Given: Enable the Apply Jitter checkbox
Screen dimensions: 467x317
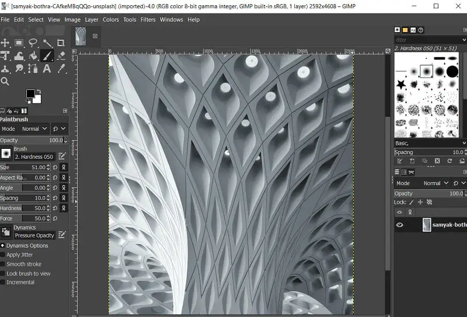Looking at the screenshot, I should (3, 255).
